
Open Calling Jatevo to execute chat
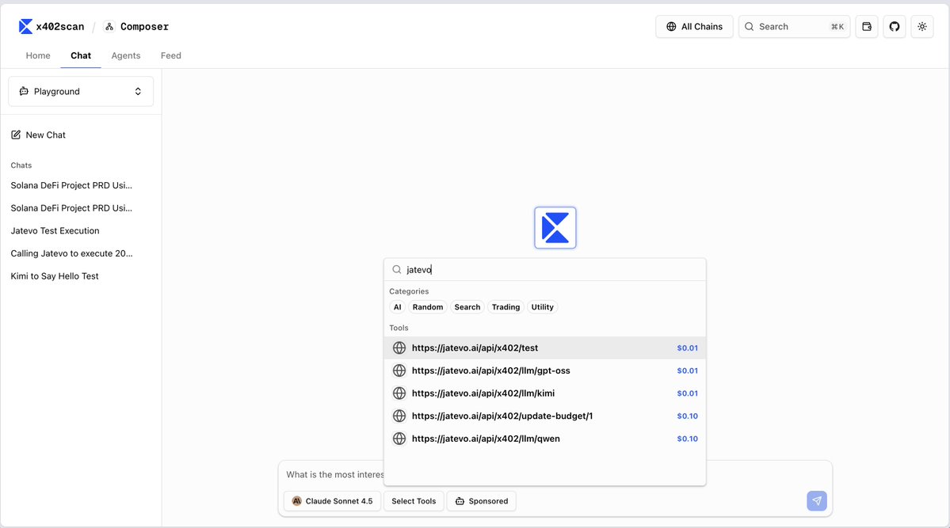pyautogui.click(x=71, y=253)
